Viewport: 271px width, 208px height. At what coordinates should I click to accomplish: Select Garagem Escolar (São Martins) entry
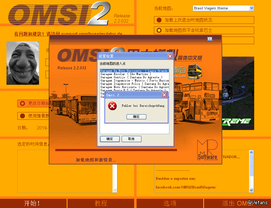(x=134, y=74)
